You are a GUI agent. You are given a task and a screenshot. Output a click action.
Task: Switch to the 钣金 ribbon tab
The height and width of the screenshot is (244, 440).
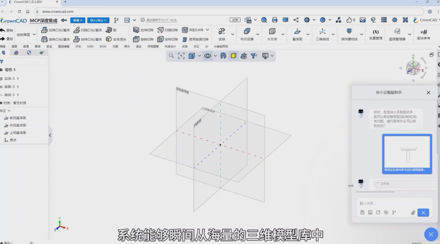(x=49, y=46)
